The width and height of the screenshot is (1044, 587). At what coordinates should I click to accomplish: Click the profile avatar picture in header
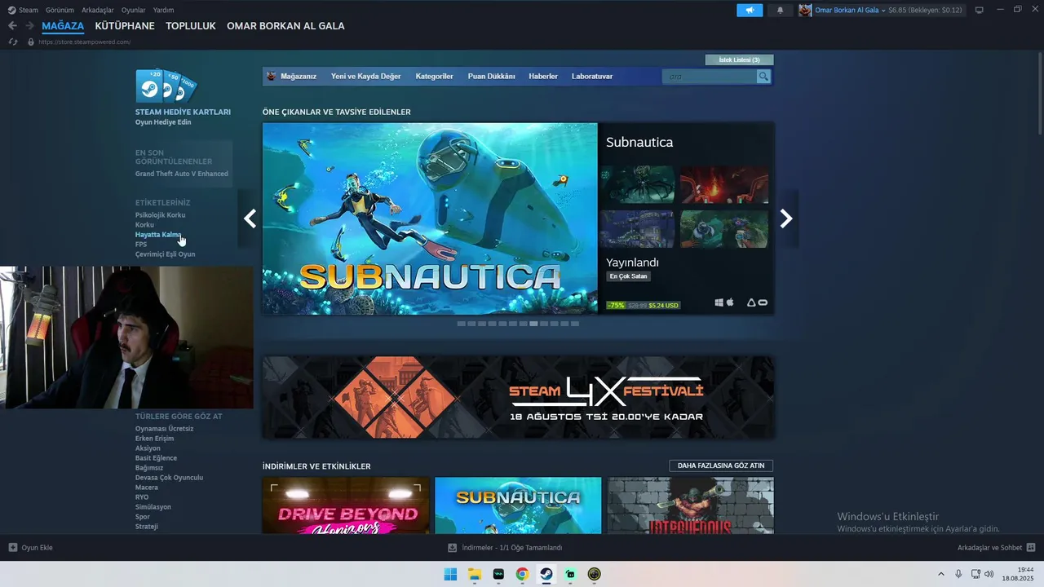pos(805,10)
